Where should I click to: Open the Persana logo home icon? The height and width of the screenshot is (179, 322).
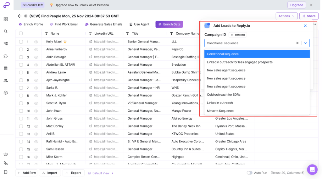6,5
